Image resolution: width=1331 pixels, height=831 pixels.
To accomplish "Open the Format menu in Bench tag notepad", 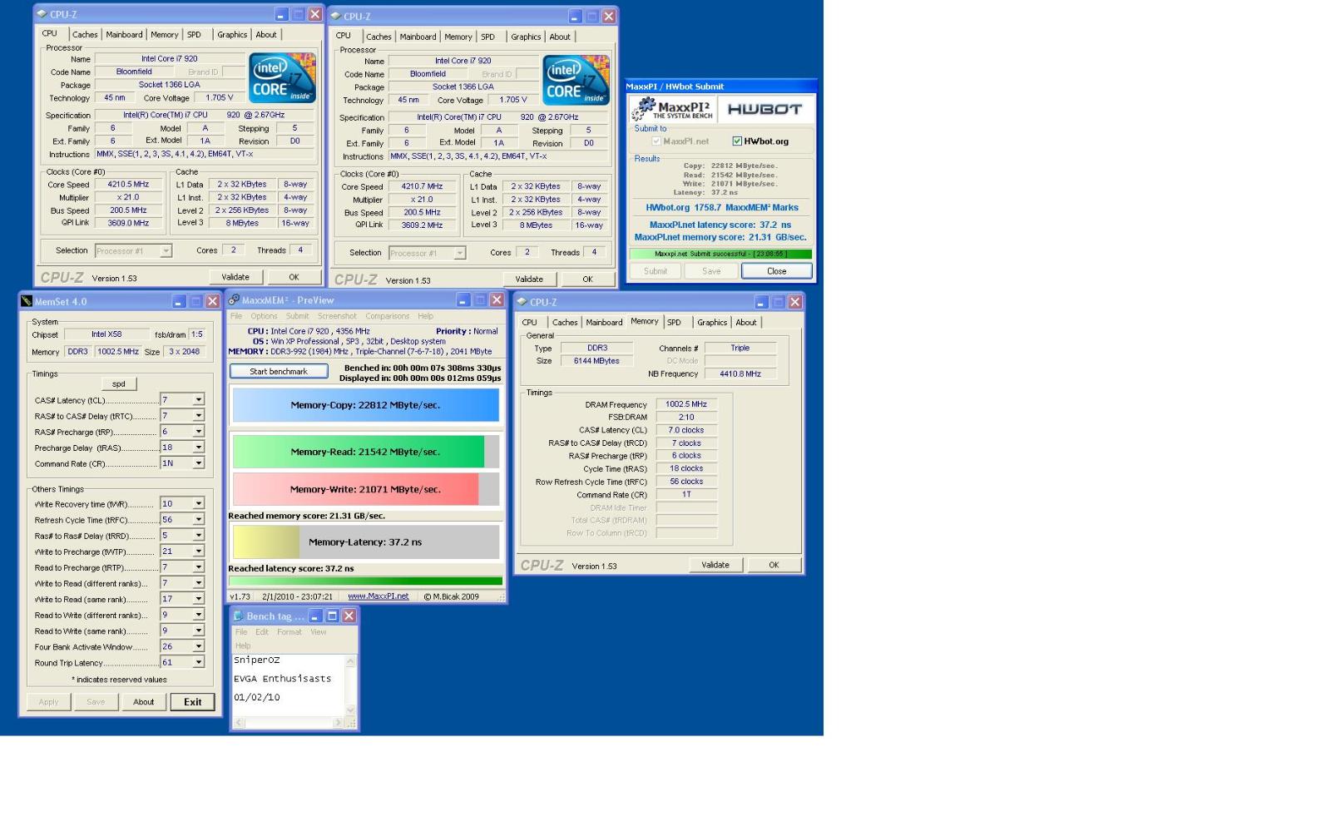I will [x=289, y=632].
